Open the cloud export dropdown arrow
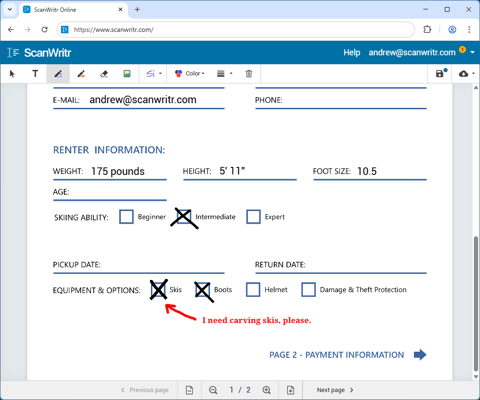The image size is (480, 400). tap(473, 74)
